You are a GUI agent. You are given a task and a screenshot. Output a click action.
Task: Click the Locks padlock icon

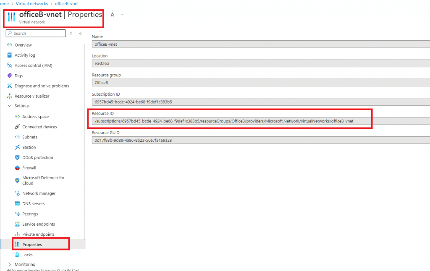click(x=17, y=255)
